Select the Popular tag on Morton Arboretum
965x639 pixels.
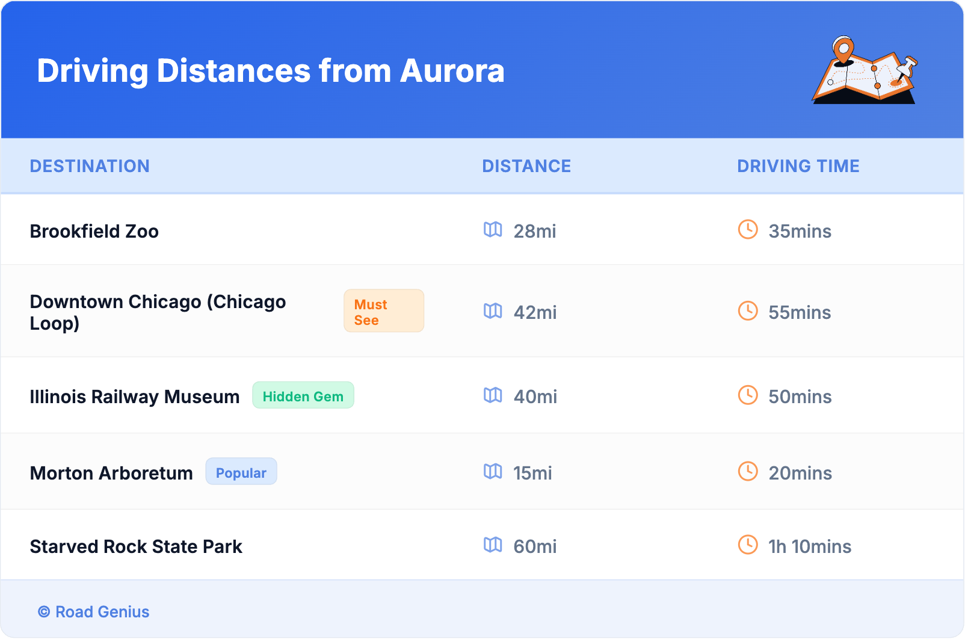click(241, 472)
